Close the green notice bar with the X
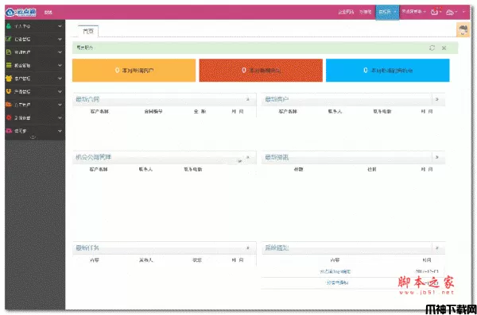The image size is (477, 315). (444, 48)
